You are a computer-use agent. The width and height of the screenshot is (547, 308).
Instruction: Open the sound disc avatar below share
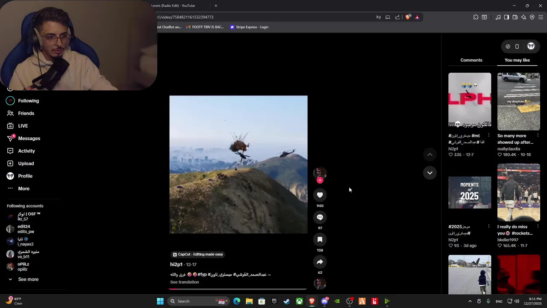click(x=320, y=283)
